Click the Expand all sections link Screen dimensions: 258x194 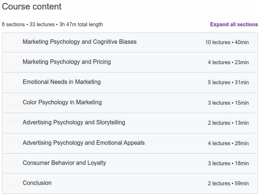click(x=234, y=24)
